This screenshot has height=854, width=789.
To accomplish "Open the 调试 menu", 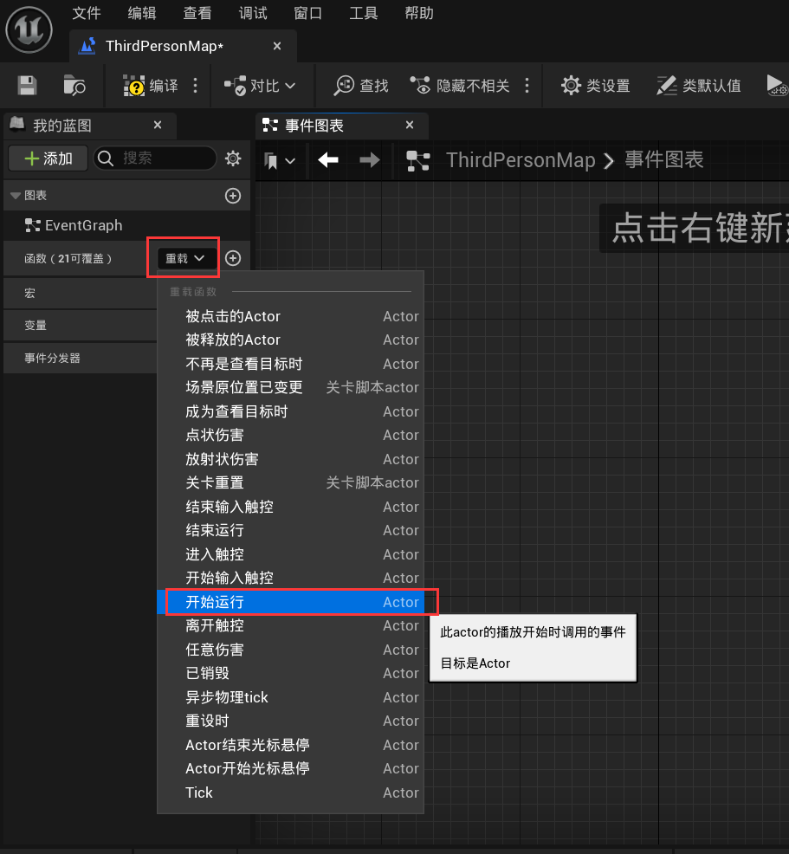I will coord(253,13).
